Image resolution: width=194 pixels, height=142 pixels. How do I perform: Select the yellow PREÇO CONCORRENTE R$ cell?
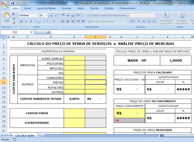coord(129,113)
